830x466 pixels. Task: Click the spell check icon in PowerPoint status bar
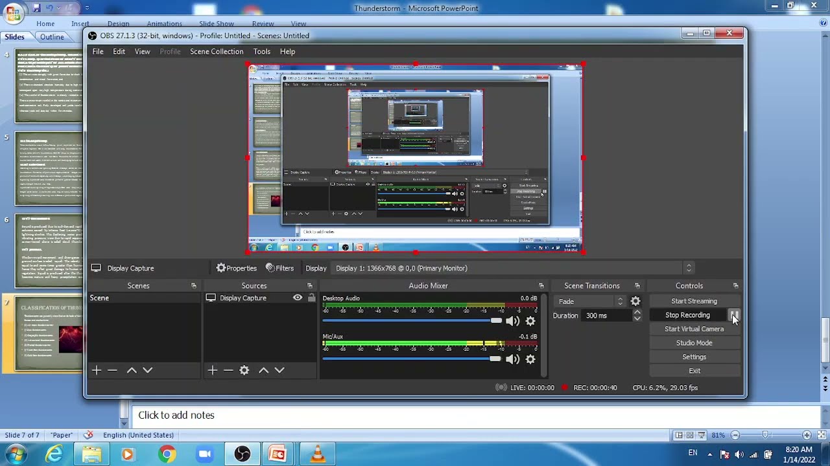[x=88, y=435]
